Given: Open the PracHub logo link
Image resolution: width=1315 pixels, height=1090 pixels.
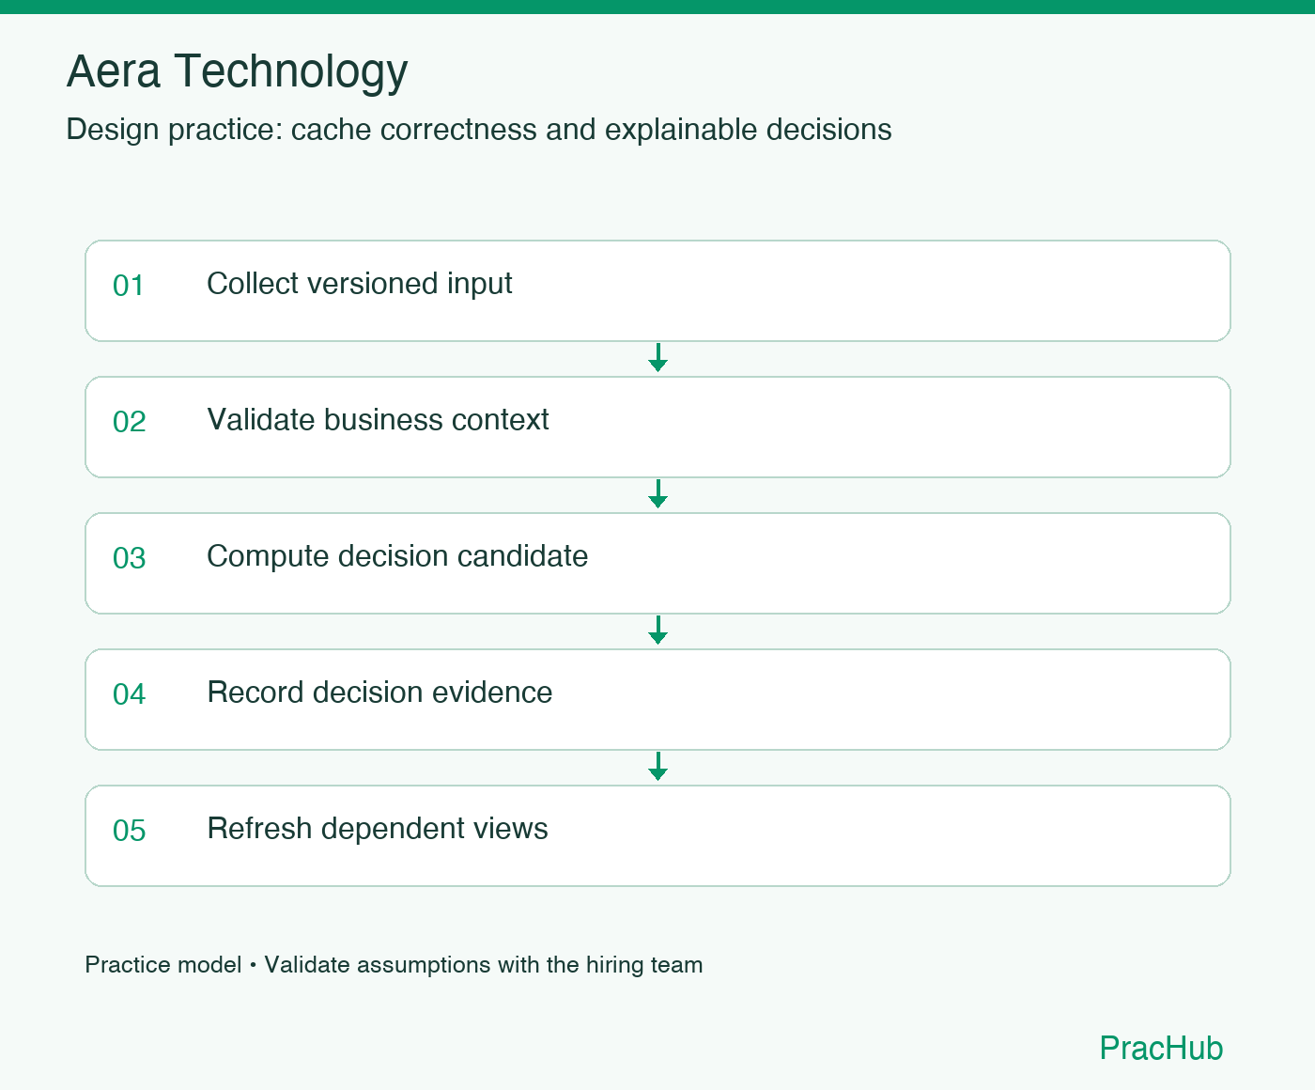Looking at the screenshot, I should (x=1161, y=1048).
